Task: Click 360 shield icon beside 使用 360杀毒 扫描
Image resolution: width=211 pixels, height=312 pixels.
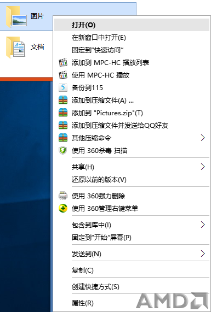Action: [63, 150]
